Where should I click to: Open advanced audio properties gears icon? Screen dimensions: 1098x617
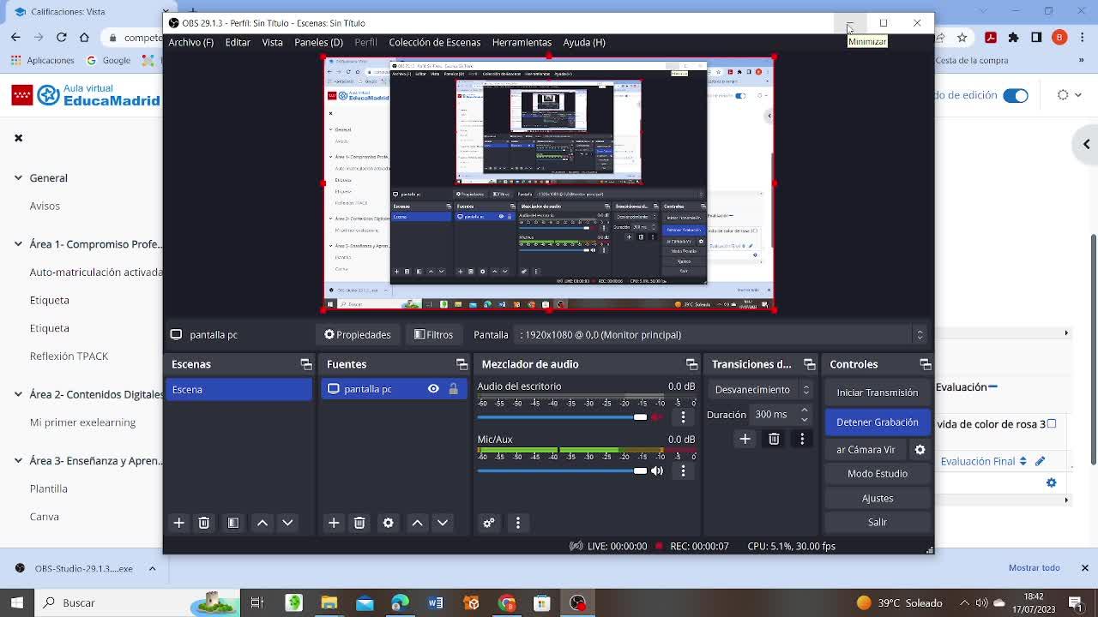tap(489, 523)
